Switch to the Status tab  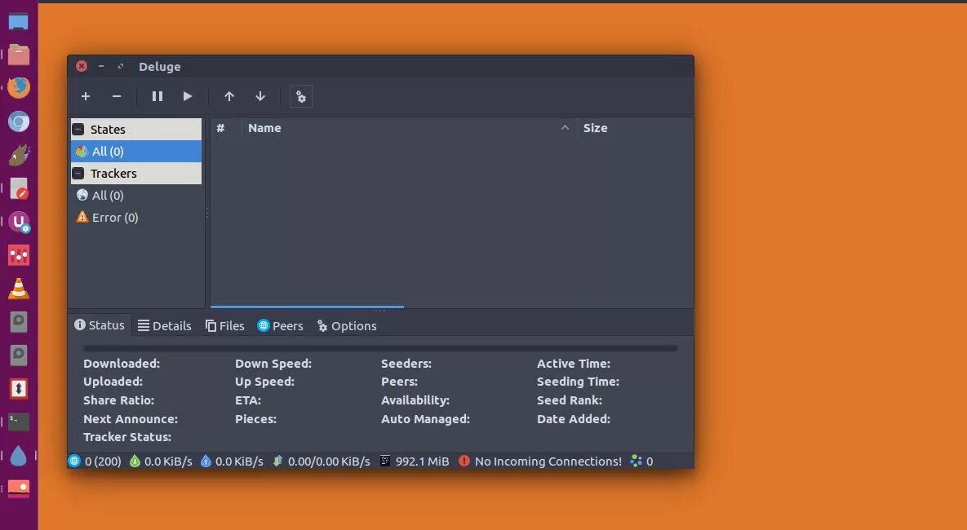tap(100, 325)
